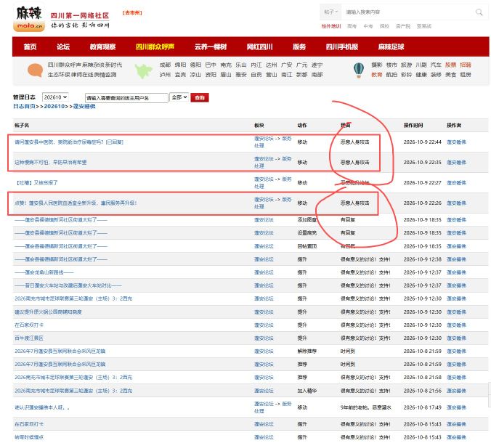The image size is (491, 443).
Task: Click the red 股票 category link
Action: tap(450, 65)
